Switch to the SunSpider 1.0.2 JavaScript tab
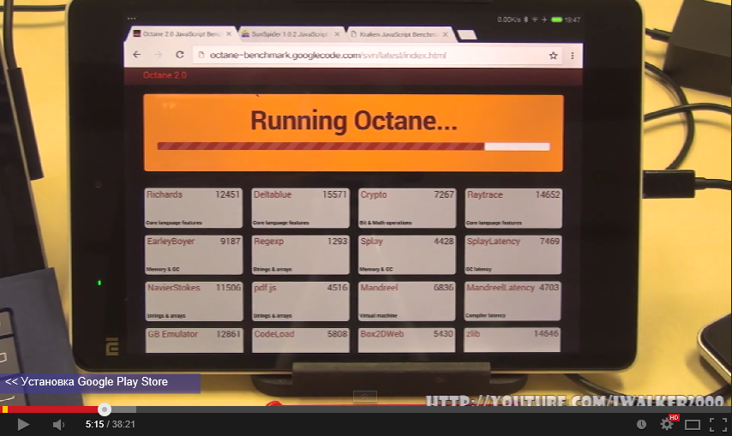 (x=285, y=34)
